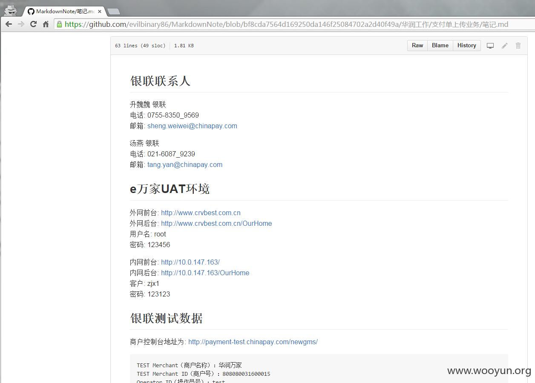Close the MarkdownNote browser tab
This screenshot has width=535, height=383.
(x=100, y=12)
